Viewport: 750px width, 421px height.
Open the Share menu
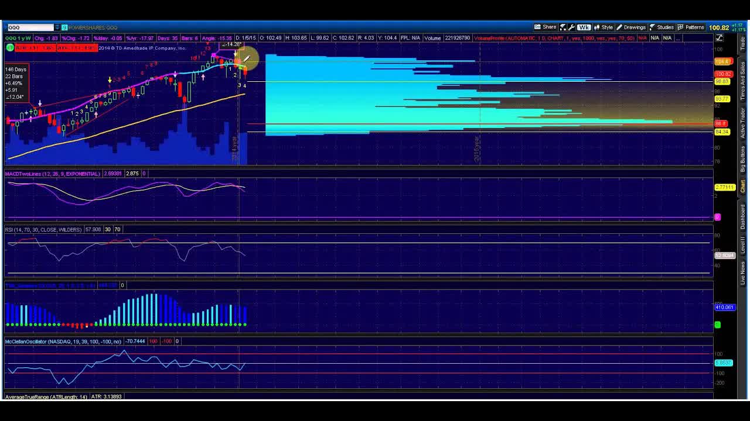tap(545, 27)
